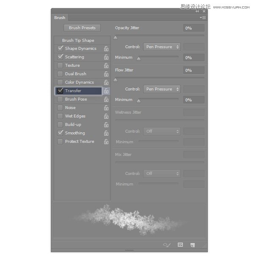Enable the Noise checkbox
254x259 pixels.
60,108
